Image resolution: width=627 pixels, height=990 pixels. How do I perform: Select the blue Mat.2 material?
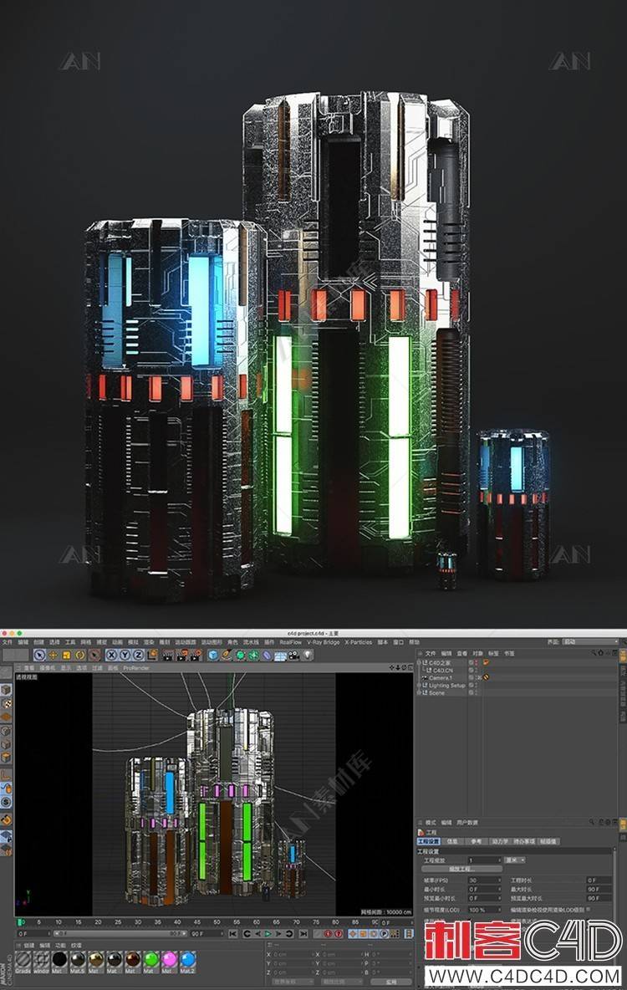pos(187,961)
